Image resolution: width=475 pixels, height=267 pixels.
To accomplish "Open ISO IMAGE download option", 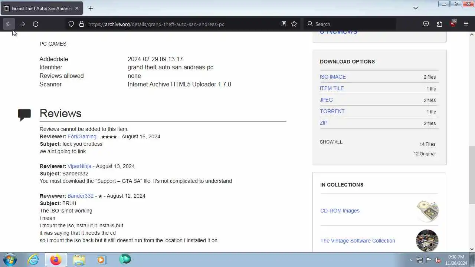I will [x=332, y=77].
